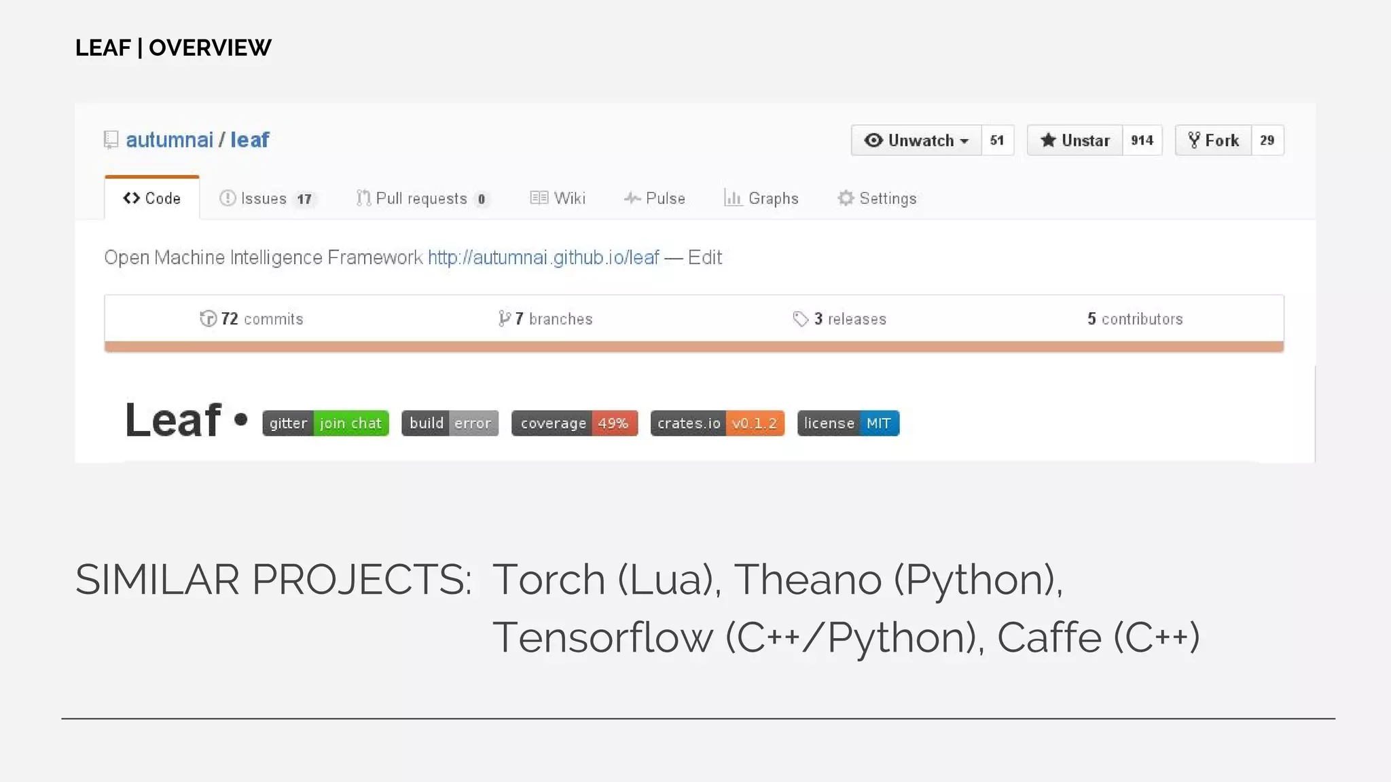
Task: Click the license MIT badge
Action: [848, 423]
